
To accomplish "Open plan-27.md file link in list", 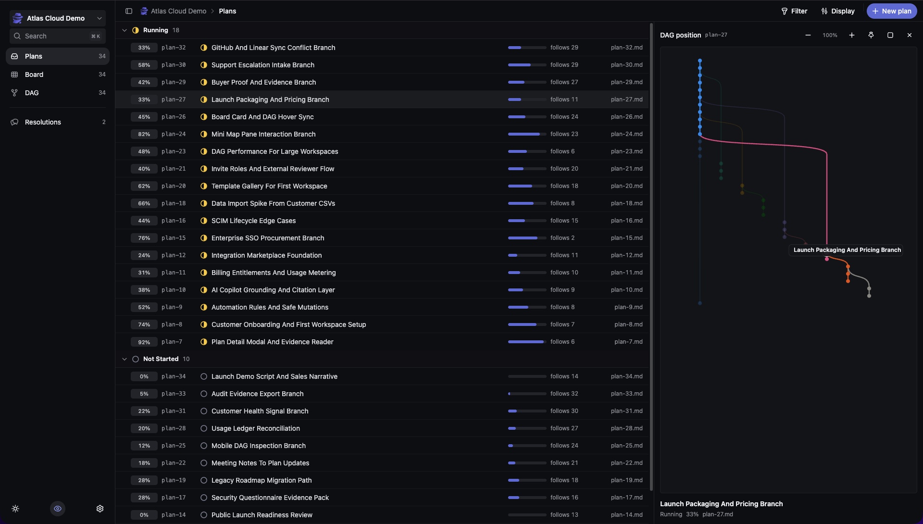I will coord(626,100).
